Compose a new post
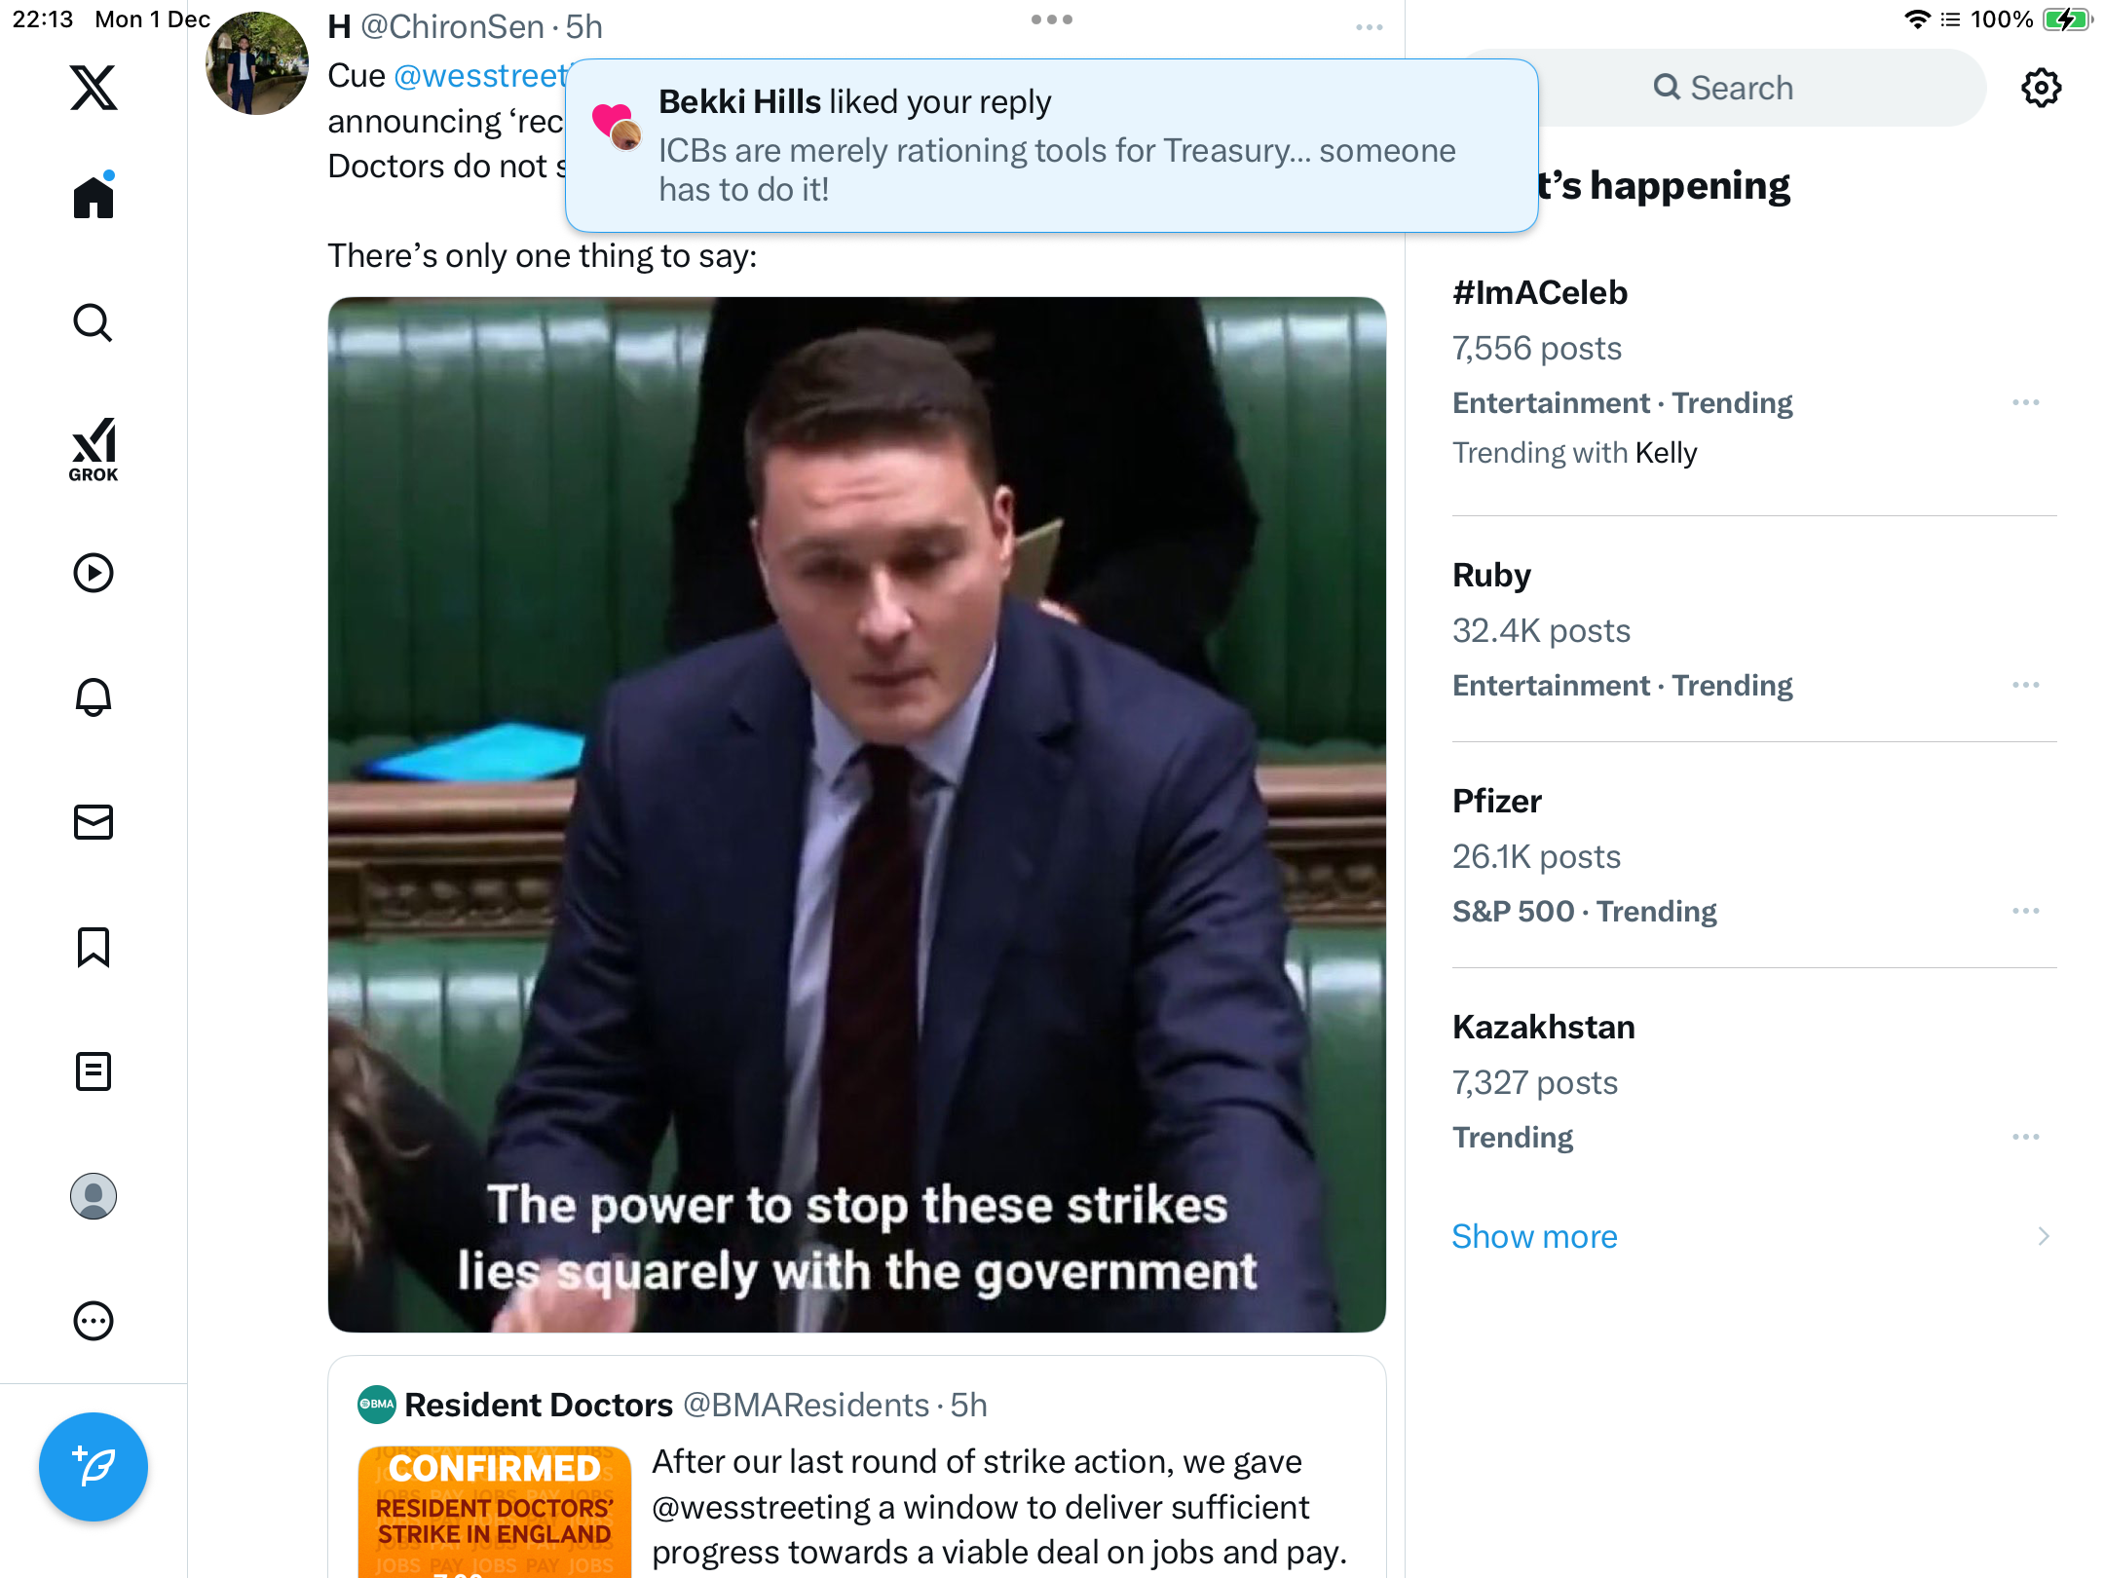Image resolution: width=2104 pixels, height=1578 pixels. coord(94,1467)
